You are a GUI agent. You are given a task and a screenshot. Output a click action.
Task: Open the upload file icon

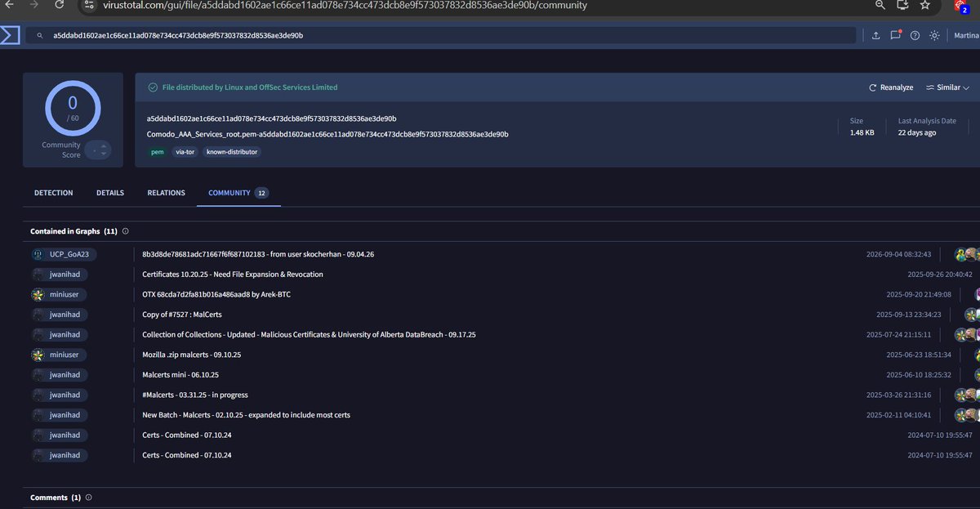(x=875, y=35)
